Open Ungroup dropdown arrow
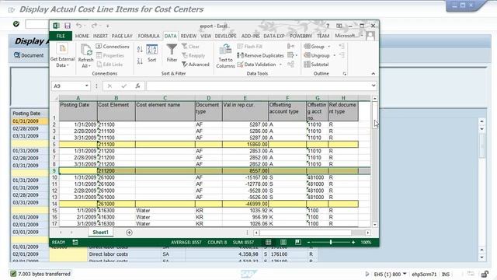 [x=335, y=55]
